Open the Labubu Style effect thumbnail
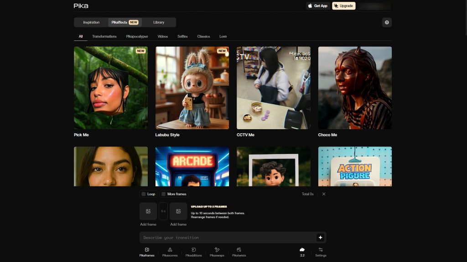Viewport: 467px width, 262px height. click(x=192, y=88)
